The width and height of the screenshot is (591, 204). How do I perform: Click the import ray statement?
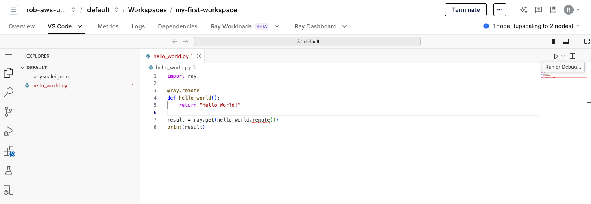(x=182, y=76)
